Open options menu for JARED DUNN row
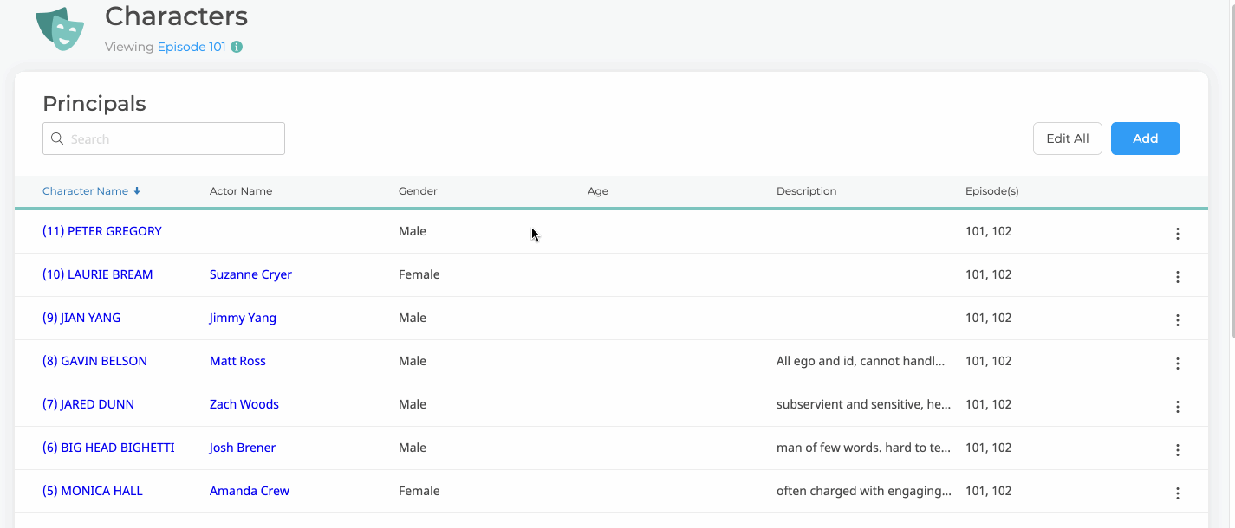 tap(1177, 407)
